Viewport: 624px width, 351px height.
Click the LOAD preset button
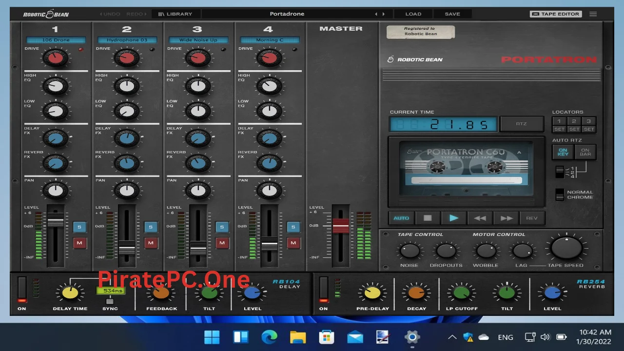(413, 14)
